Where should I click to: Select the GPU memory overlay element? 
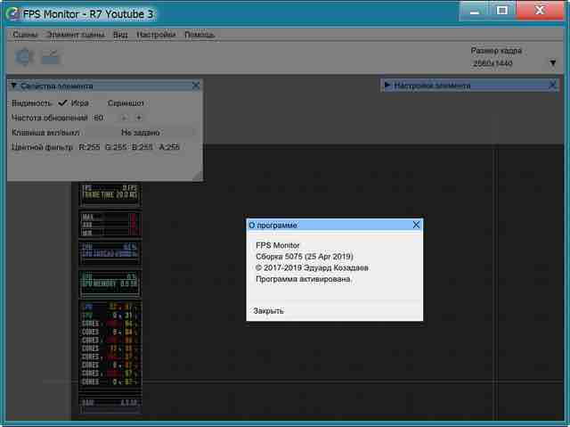(x=110, y=284)
